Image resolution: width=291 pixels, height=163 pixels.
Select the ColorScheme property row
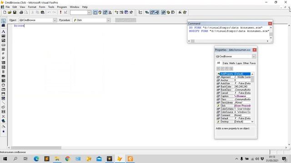234,109
